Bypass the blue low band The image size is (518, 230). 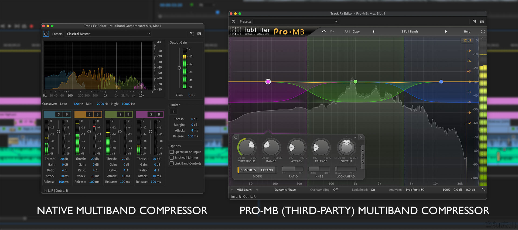(x=67, y=114)
